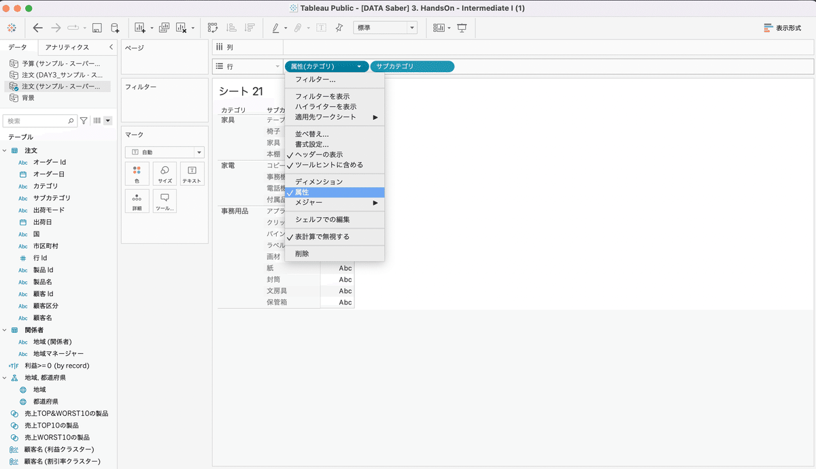
Task: Choose フィルター... from the context menu
Action: (x=335, y=80)
